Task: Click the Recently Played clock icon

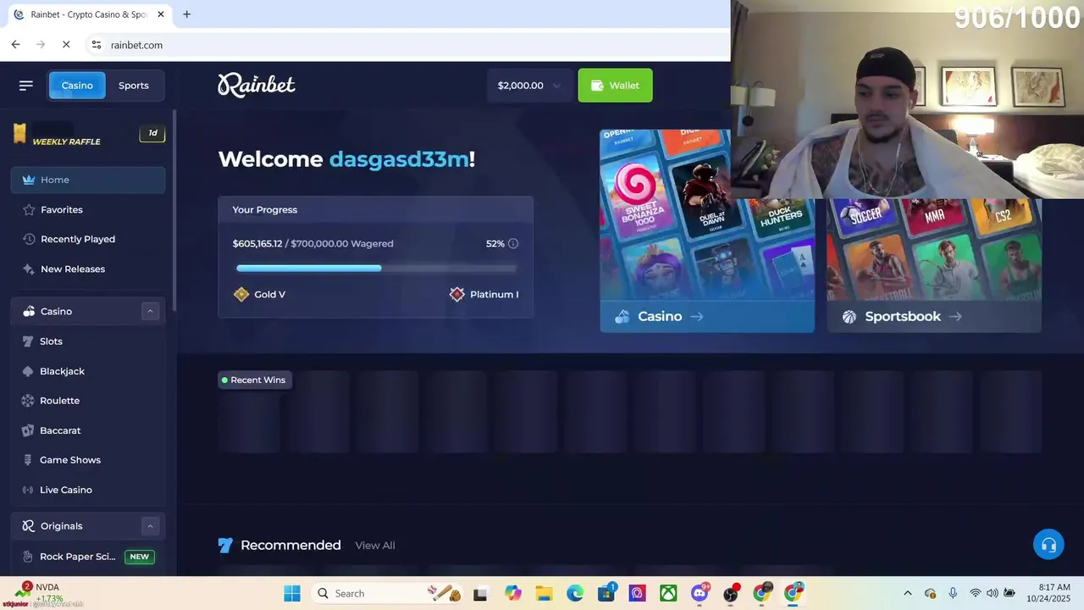Action: click(29, 239)
